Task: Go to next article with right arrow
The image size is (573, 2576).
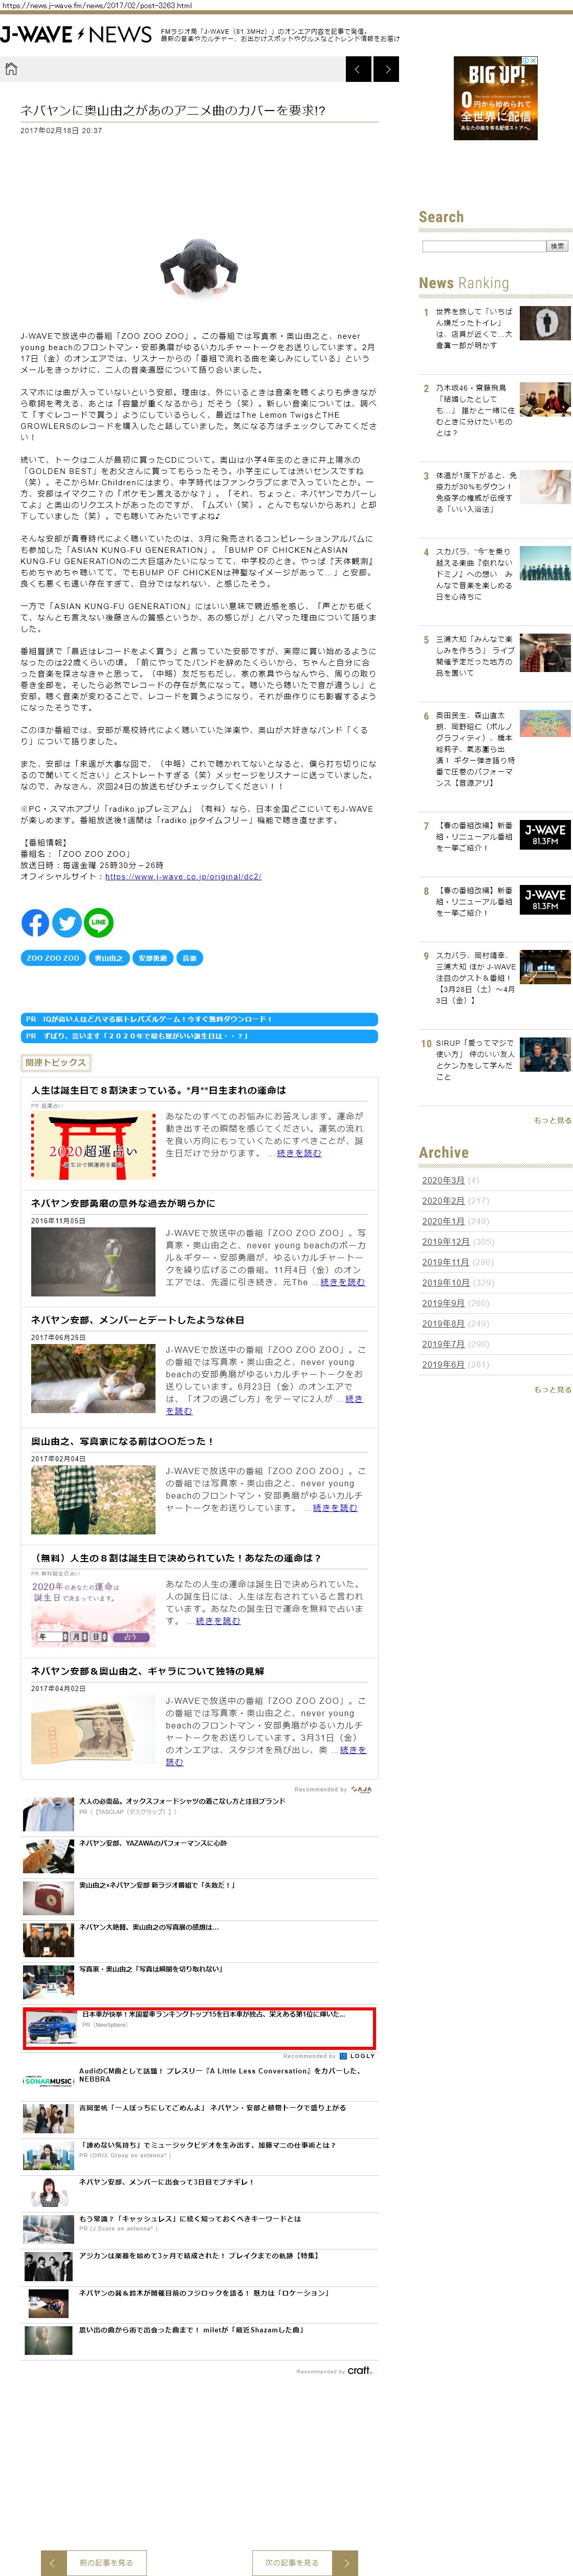Action: (x=387, y=69)
